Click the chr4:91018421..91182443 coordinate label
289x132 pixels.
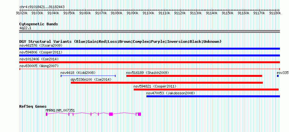pyautogui.click(x=42, y=7)
